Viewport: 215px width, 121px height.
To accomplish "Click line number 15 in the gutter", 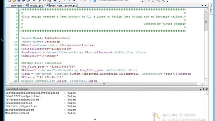I will pos(16,59).
